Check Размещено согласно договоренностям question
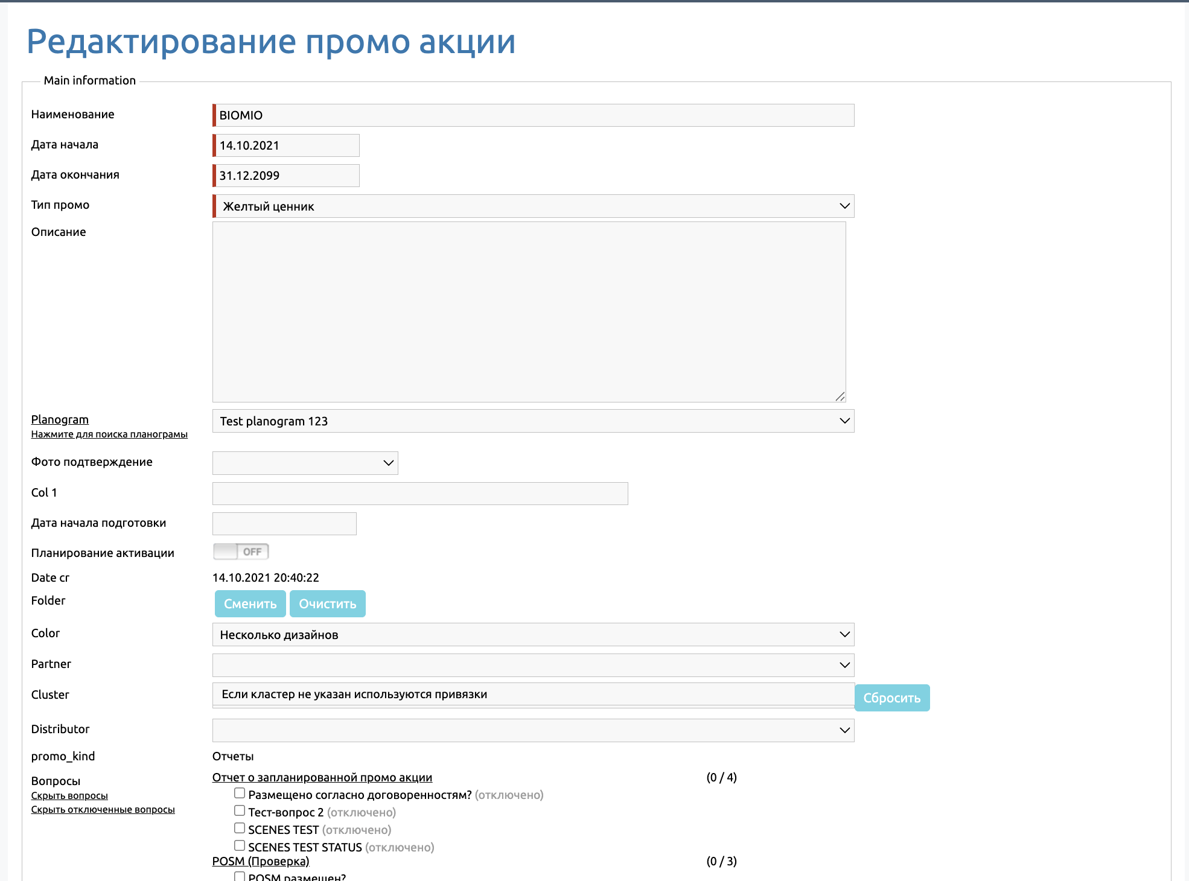1189x881 pixels. [x=240, y=794]
